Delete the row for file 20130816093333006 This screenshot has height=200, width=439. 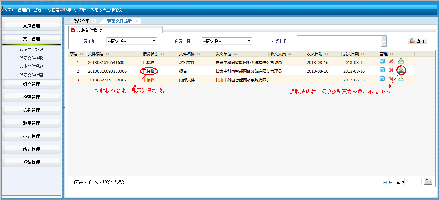[391, 70]
